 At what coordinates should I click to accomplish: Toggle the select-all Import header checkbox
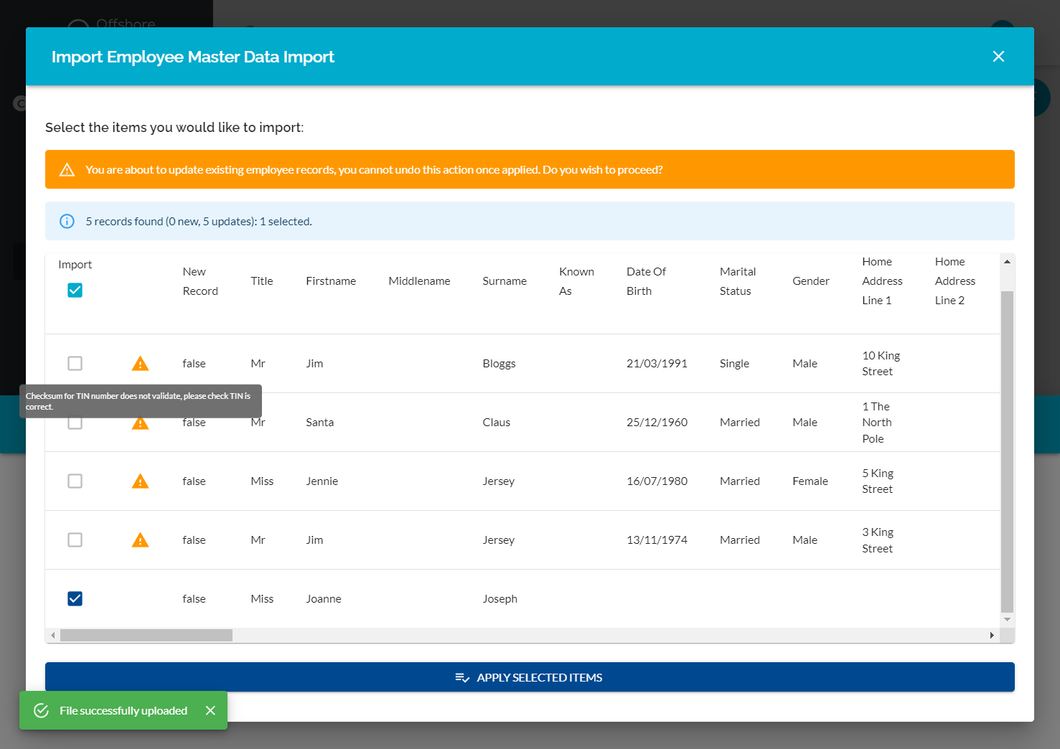tap(75, 290)
